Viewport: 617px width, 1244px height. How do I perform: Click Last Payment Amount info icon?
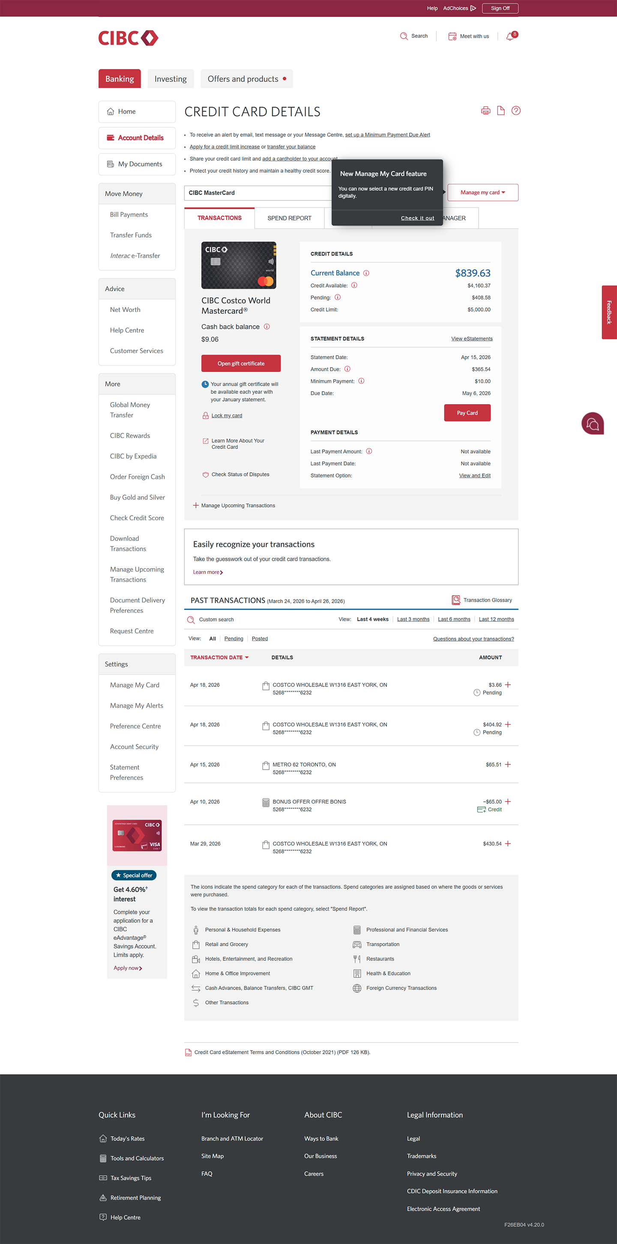pos(369,452)
